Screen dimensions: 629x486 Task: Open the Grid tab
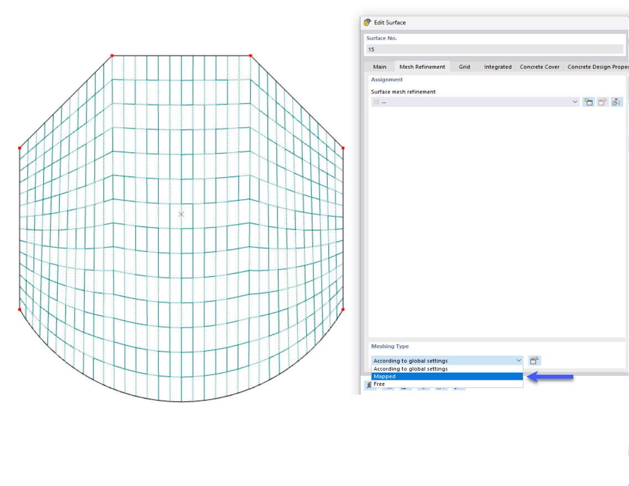point(465,66)
